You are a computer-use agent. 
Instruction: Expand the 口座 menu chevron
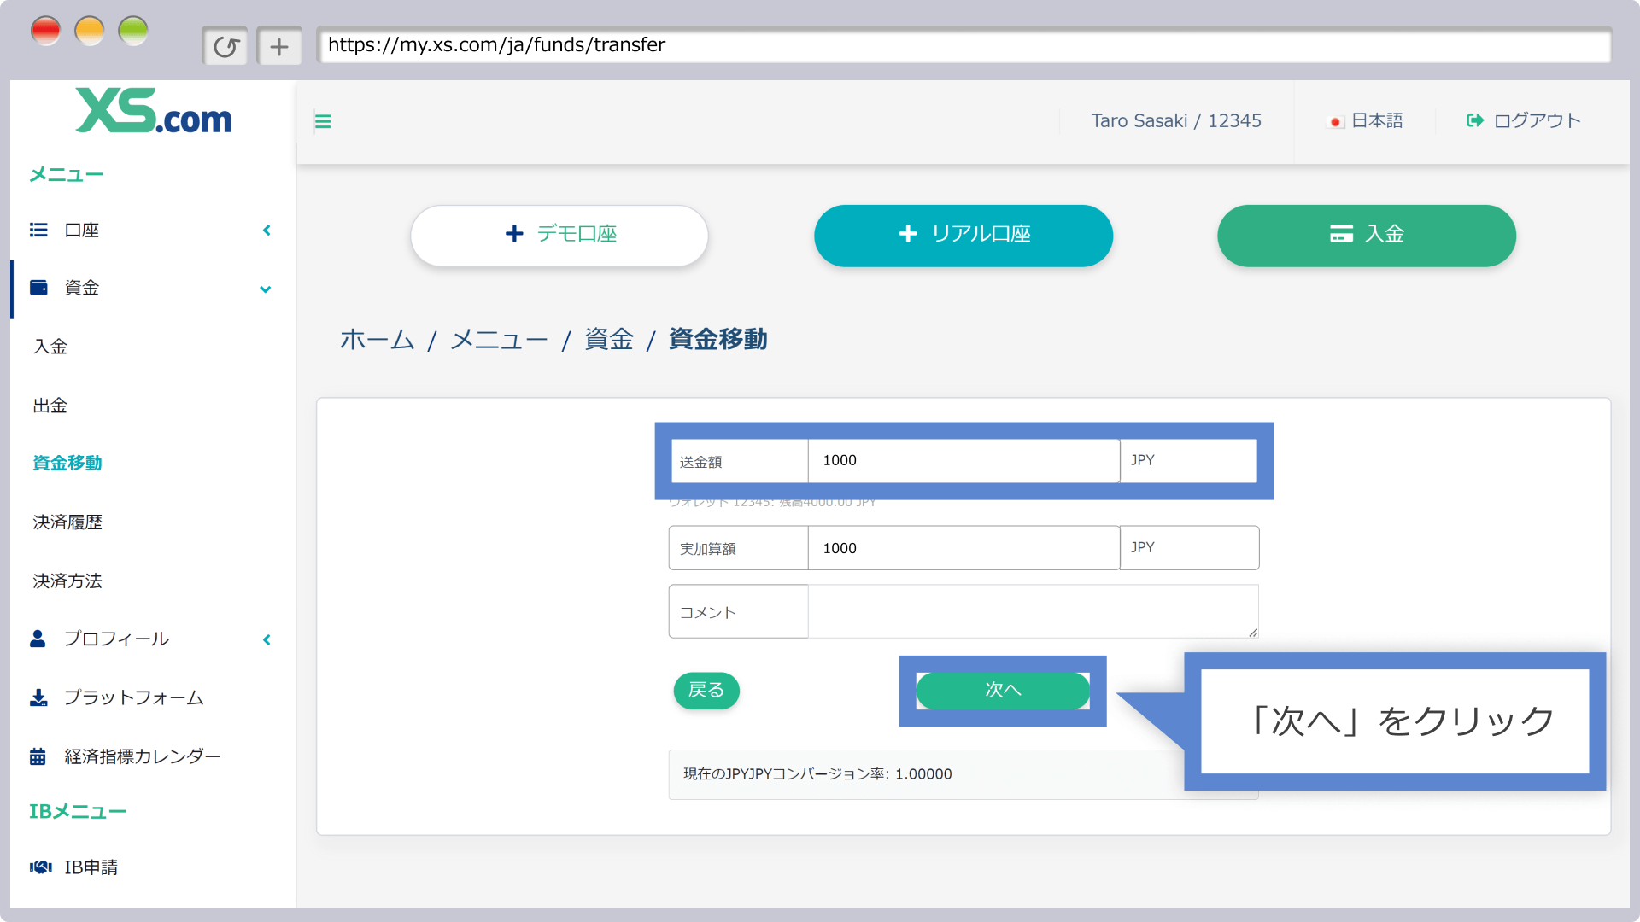(266, 230)
